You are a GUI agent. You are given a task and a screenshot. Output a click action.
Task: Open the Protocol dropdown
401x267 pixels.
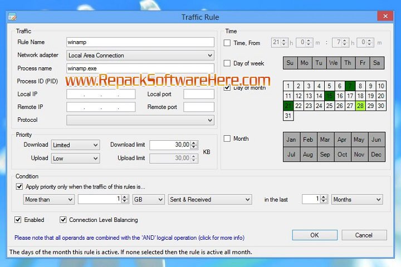[x=140, y=120]
